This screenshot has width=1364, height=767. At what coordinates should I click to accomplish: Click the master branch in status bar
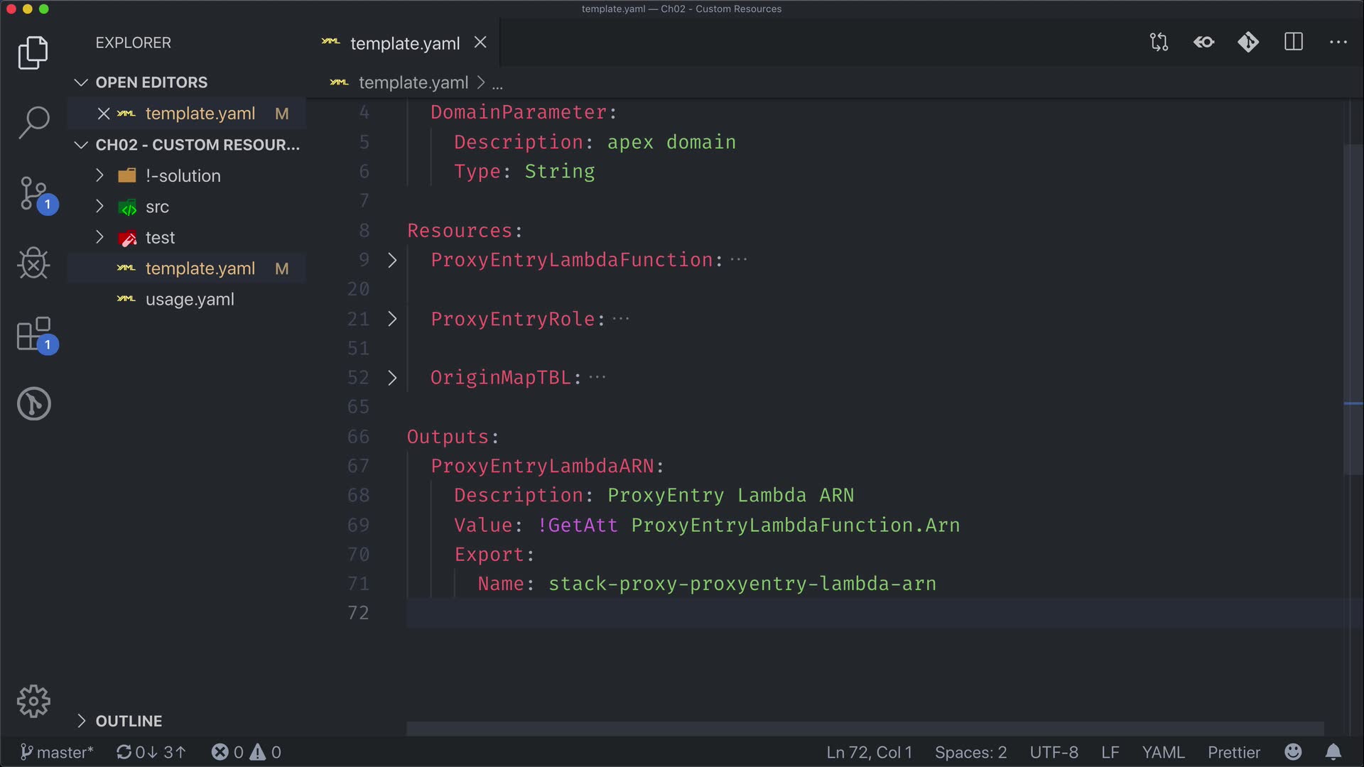click(57, 752)
